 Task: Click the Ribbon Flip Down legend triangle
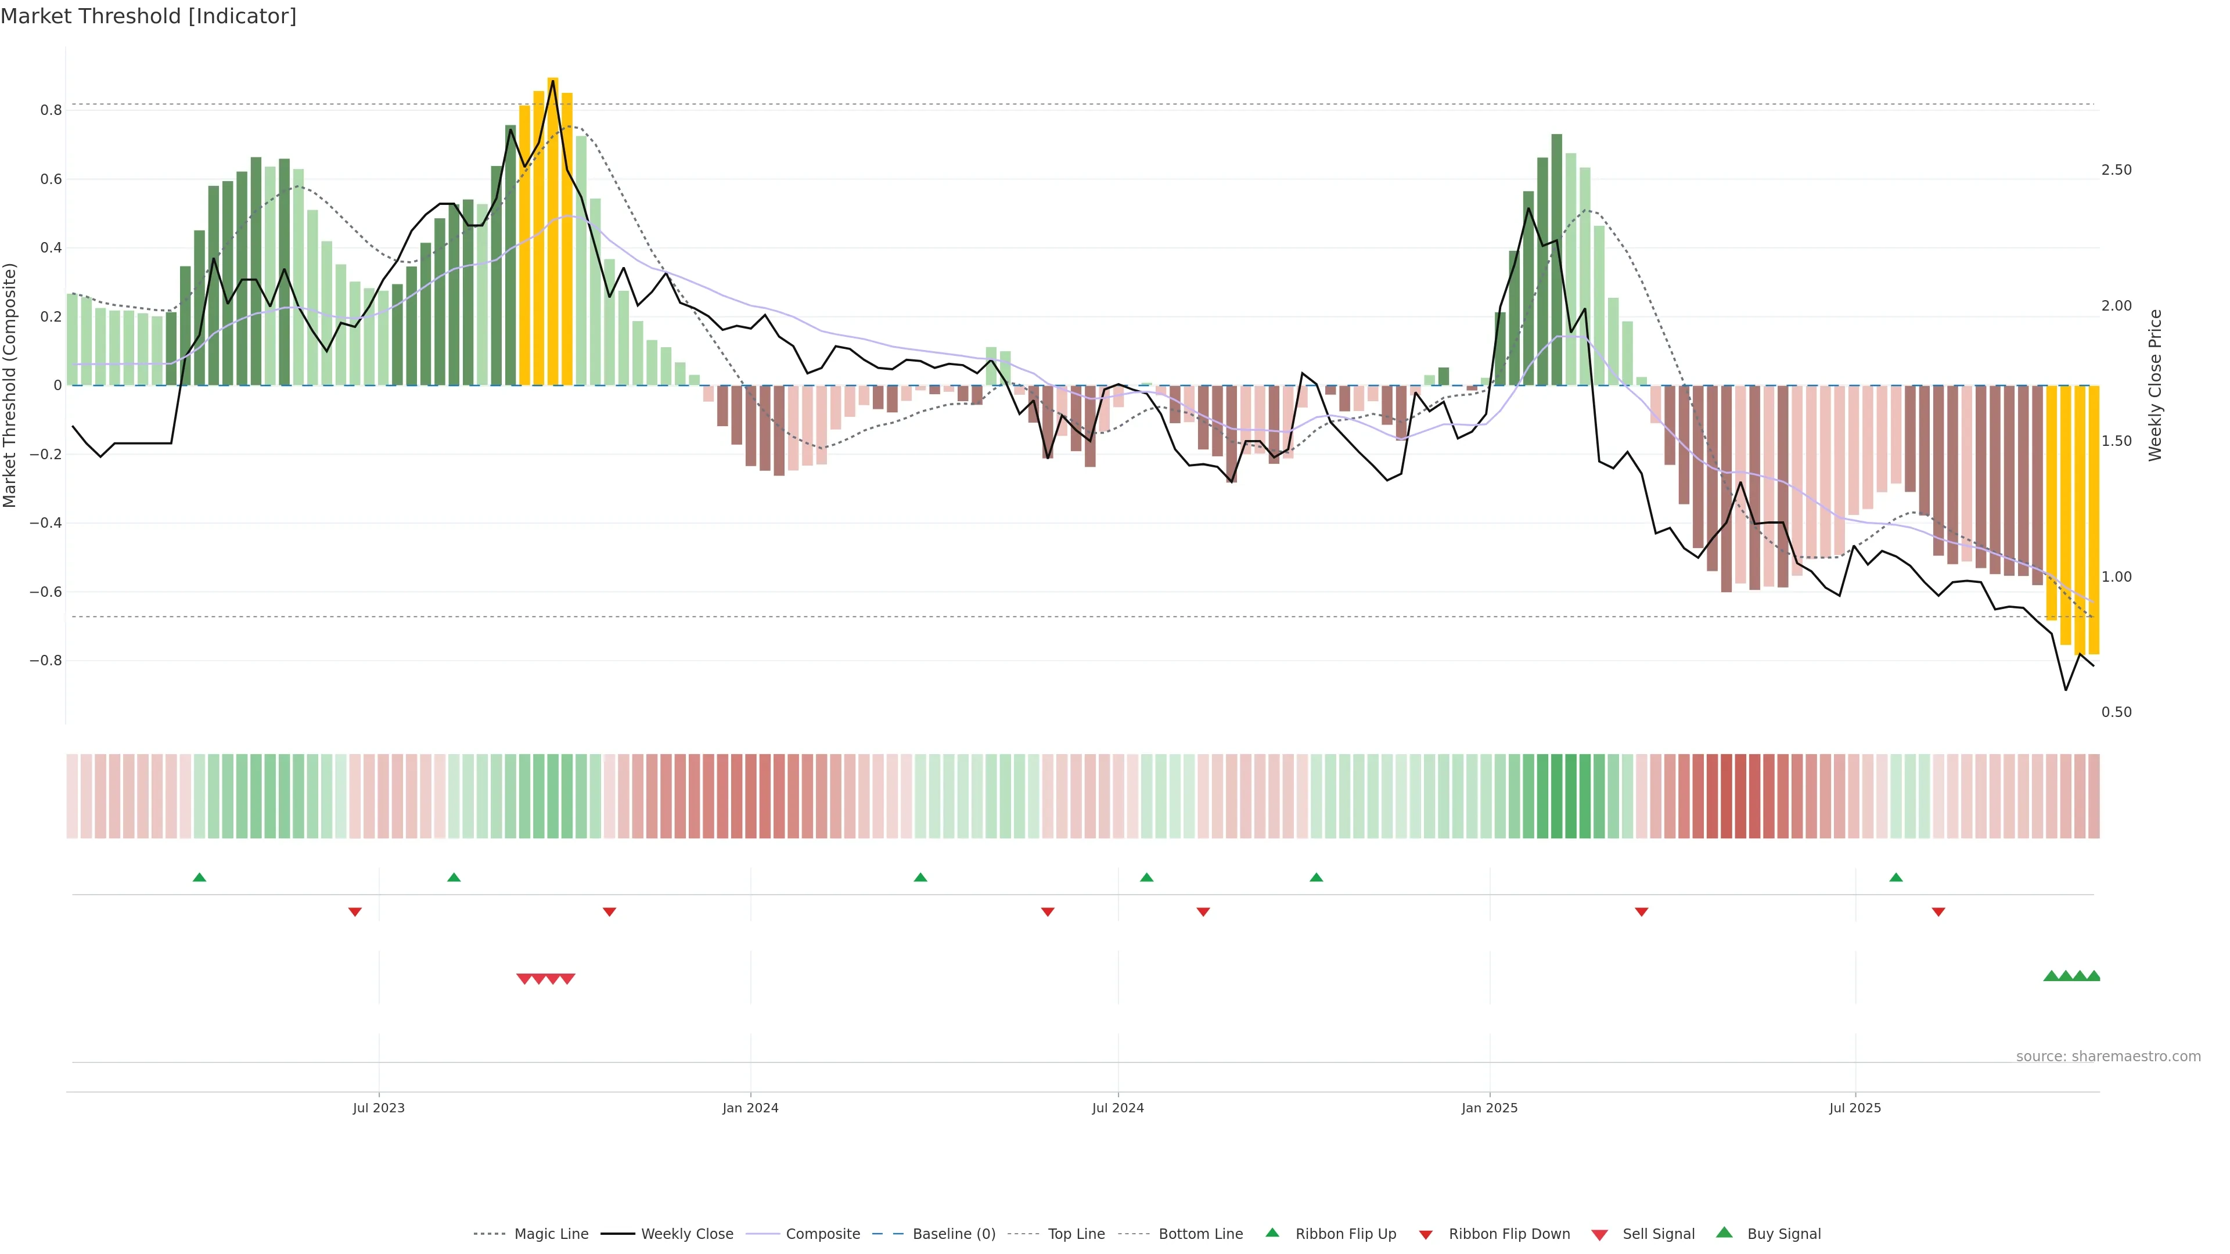pyautogui.click(x=1426, y=1234)
